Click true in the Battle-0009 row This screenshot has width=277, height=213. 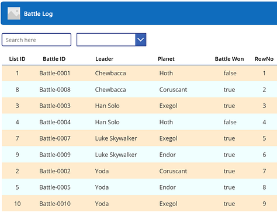click(x=229, y=155)
